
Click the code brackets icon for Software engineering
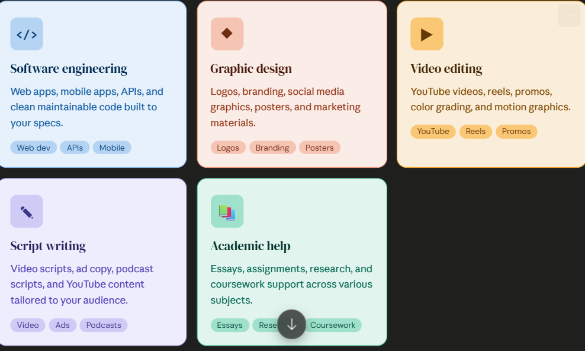pos(27,34)
